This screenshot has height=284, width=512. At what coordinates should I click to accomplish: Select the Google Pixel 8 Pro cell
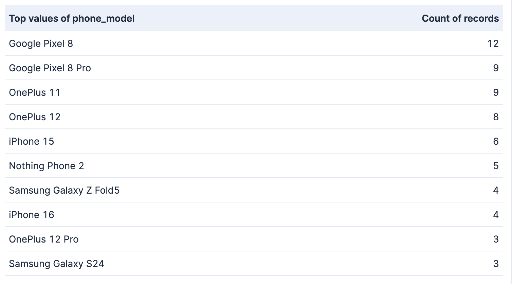(x=50, y=68)
